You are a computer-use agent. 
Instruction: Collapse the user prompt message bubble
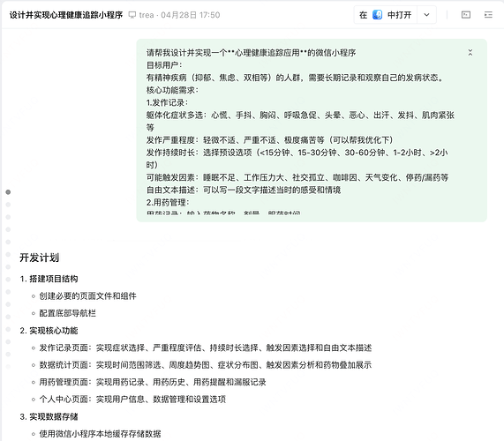pyautogui.click(x=470, y=52)
